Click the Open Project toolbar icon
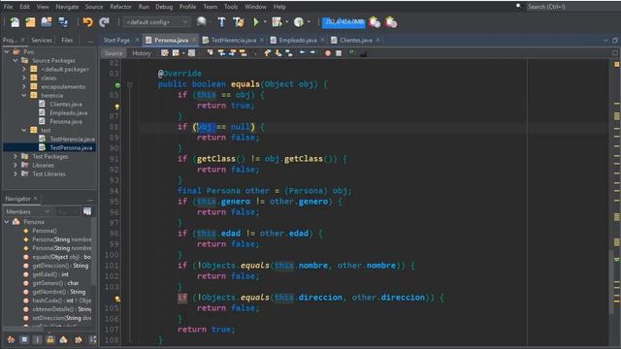This screenshot has height=349, width=621. coord(47,22)
